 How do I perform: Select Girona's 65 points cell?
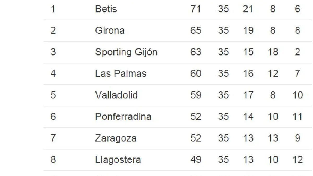(196, 31)
